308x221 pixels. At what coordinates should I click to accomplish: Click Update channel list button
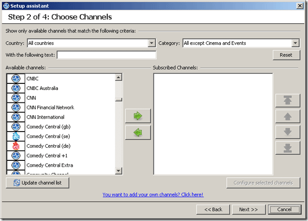tap(37, 183)
